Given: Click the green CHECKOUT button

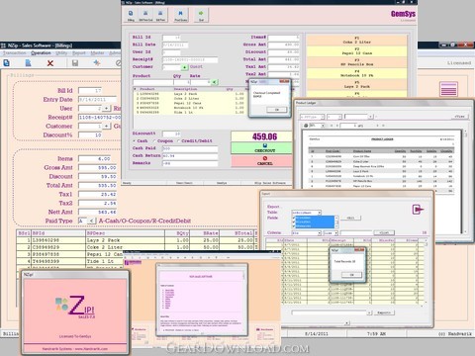Looking at the screenshot, I should pos(261,148).
